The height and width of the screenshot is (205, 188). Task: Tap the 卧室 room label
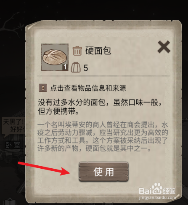coord(13,145)
